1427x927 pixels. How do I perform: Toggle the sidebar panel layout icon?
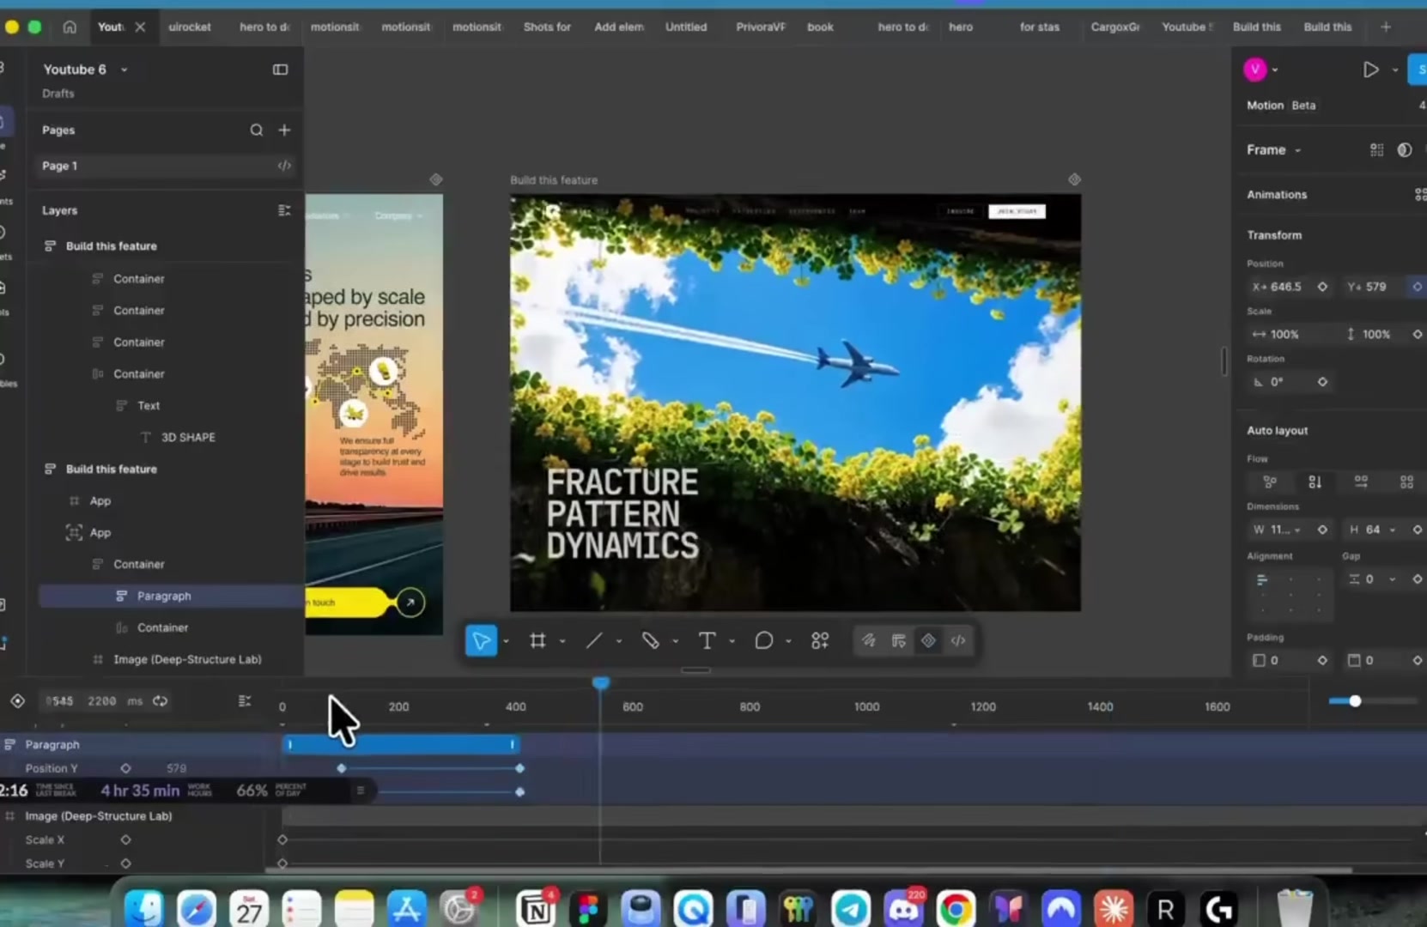280,70
